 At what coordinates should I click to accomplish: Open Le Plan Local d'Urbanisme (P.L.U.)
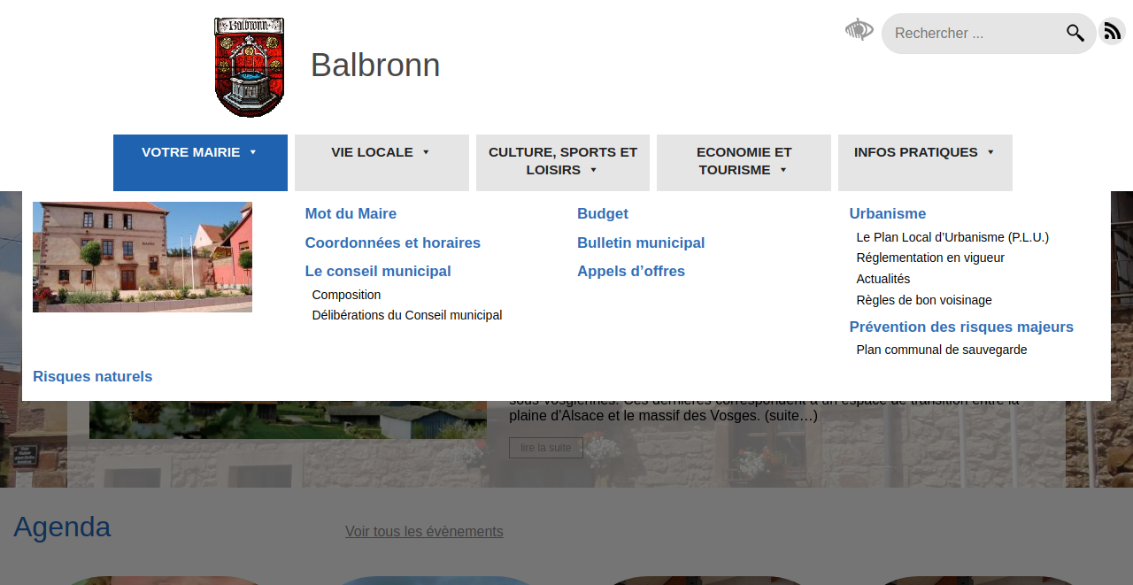pos(952,237)
